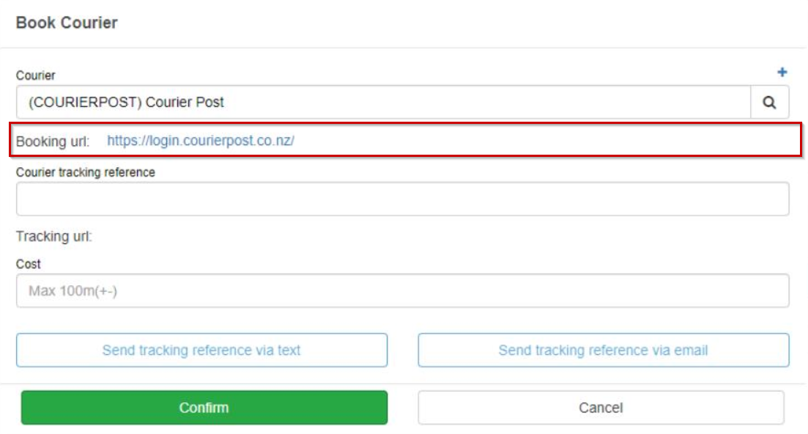Screen dimensions: 808x434
Task: Select the Courier field showing Courier Post
Action: click(x=383, y=102)
